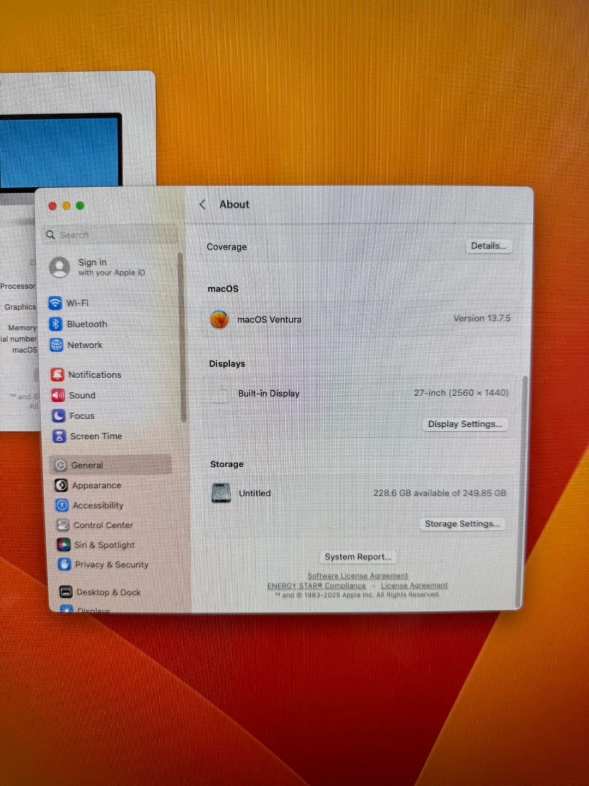Click the Screen Time hourglass icon

pyautogui.click(x=59, y=436)
